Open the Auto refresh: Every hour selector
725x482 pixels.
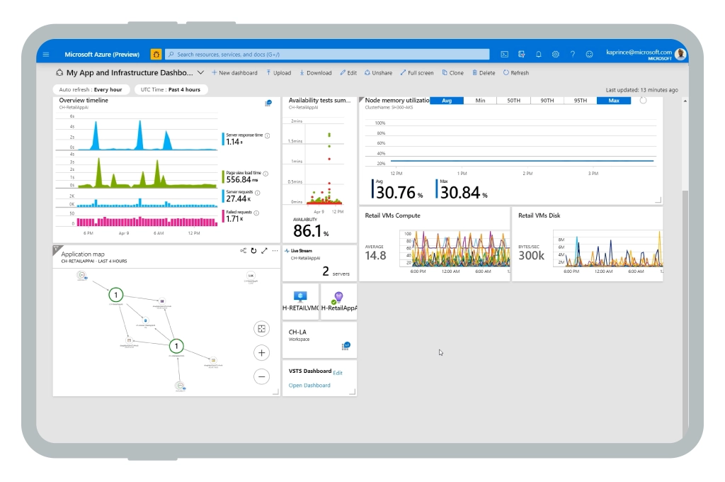[x=91, y=89]
